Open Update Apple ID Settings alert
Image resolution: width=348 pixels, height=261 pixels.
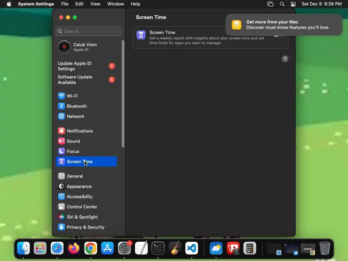(86, 66)
